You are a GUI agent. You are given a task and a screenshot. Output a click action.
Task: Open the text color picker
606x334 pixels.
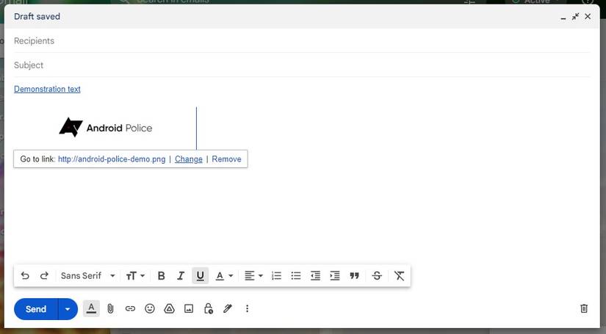pos(224,276)
